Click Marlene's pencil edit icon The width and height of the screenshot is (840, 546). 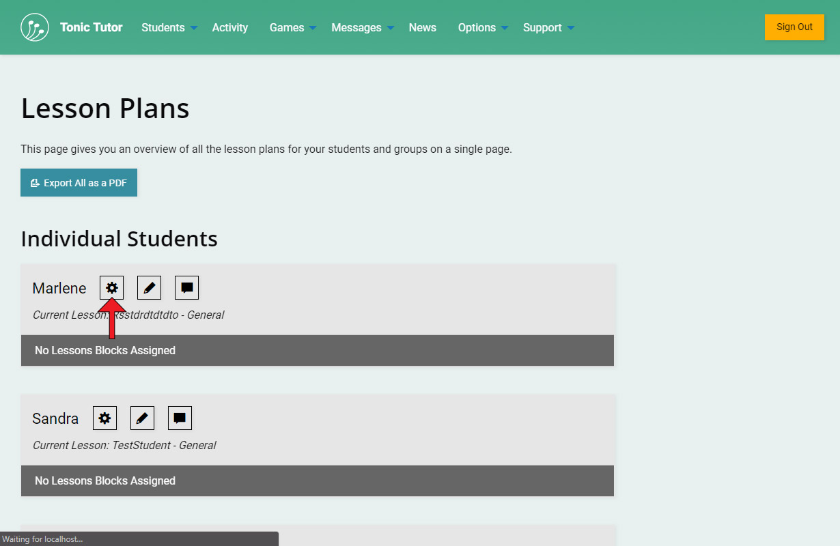149,288
